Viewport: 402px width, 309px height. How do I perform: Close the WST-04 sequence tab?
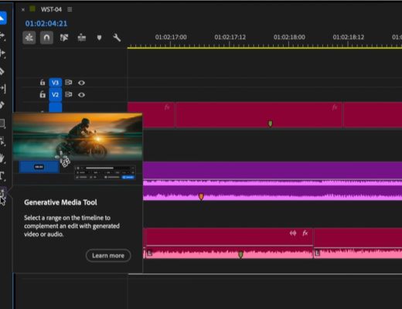(23, 9)
